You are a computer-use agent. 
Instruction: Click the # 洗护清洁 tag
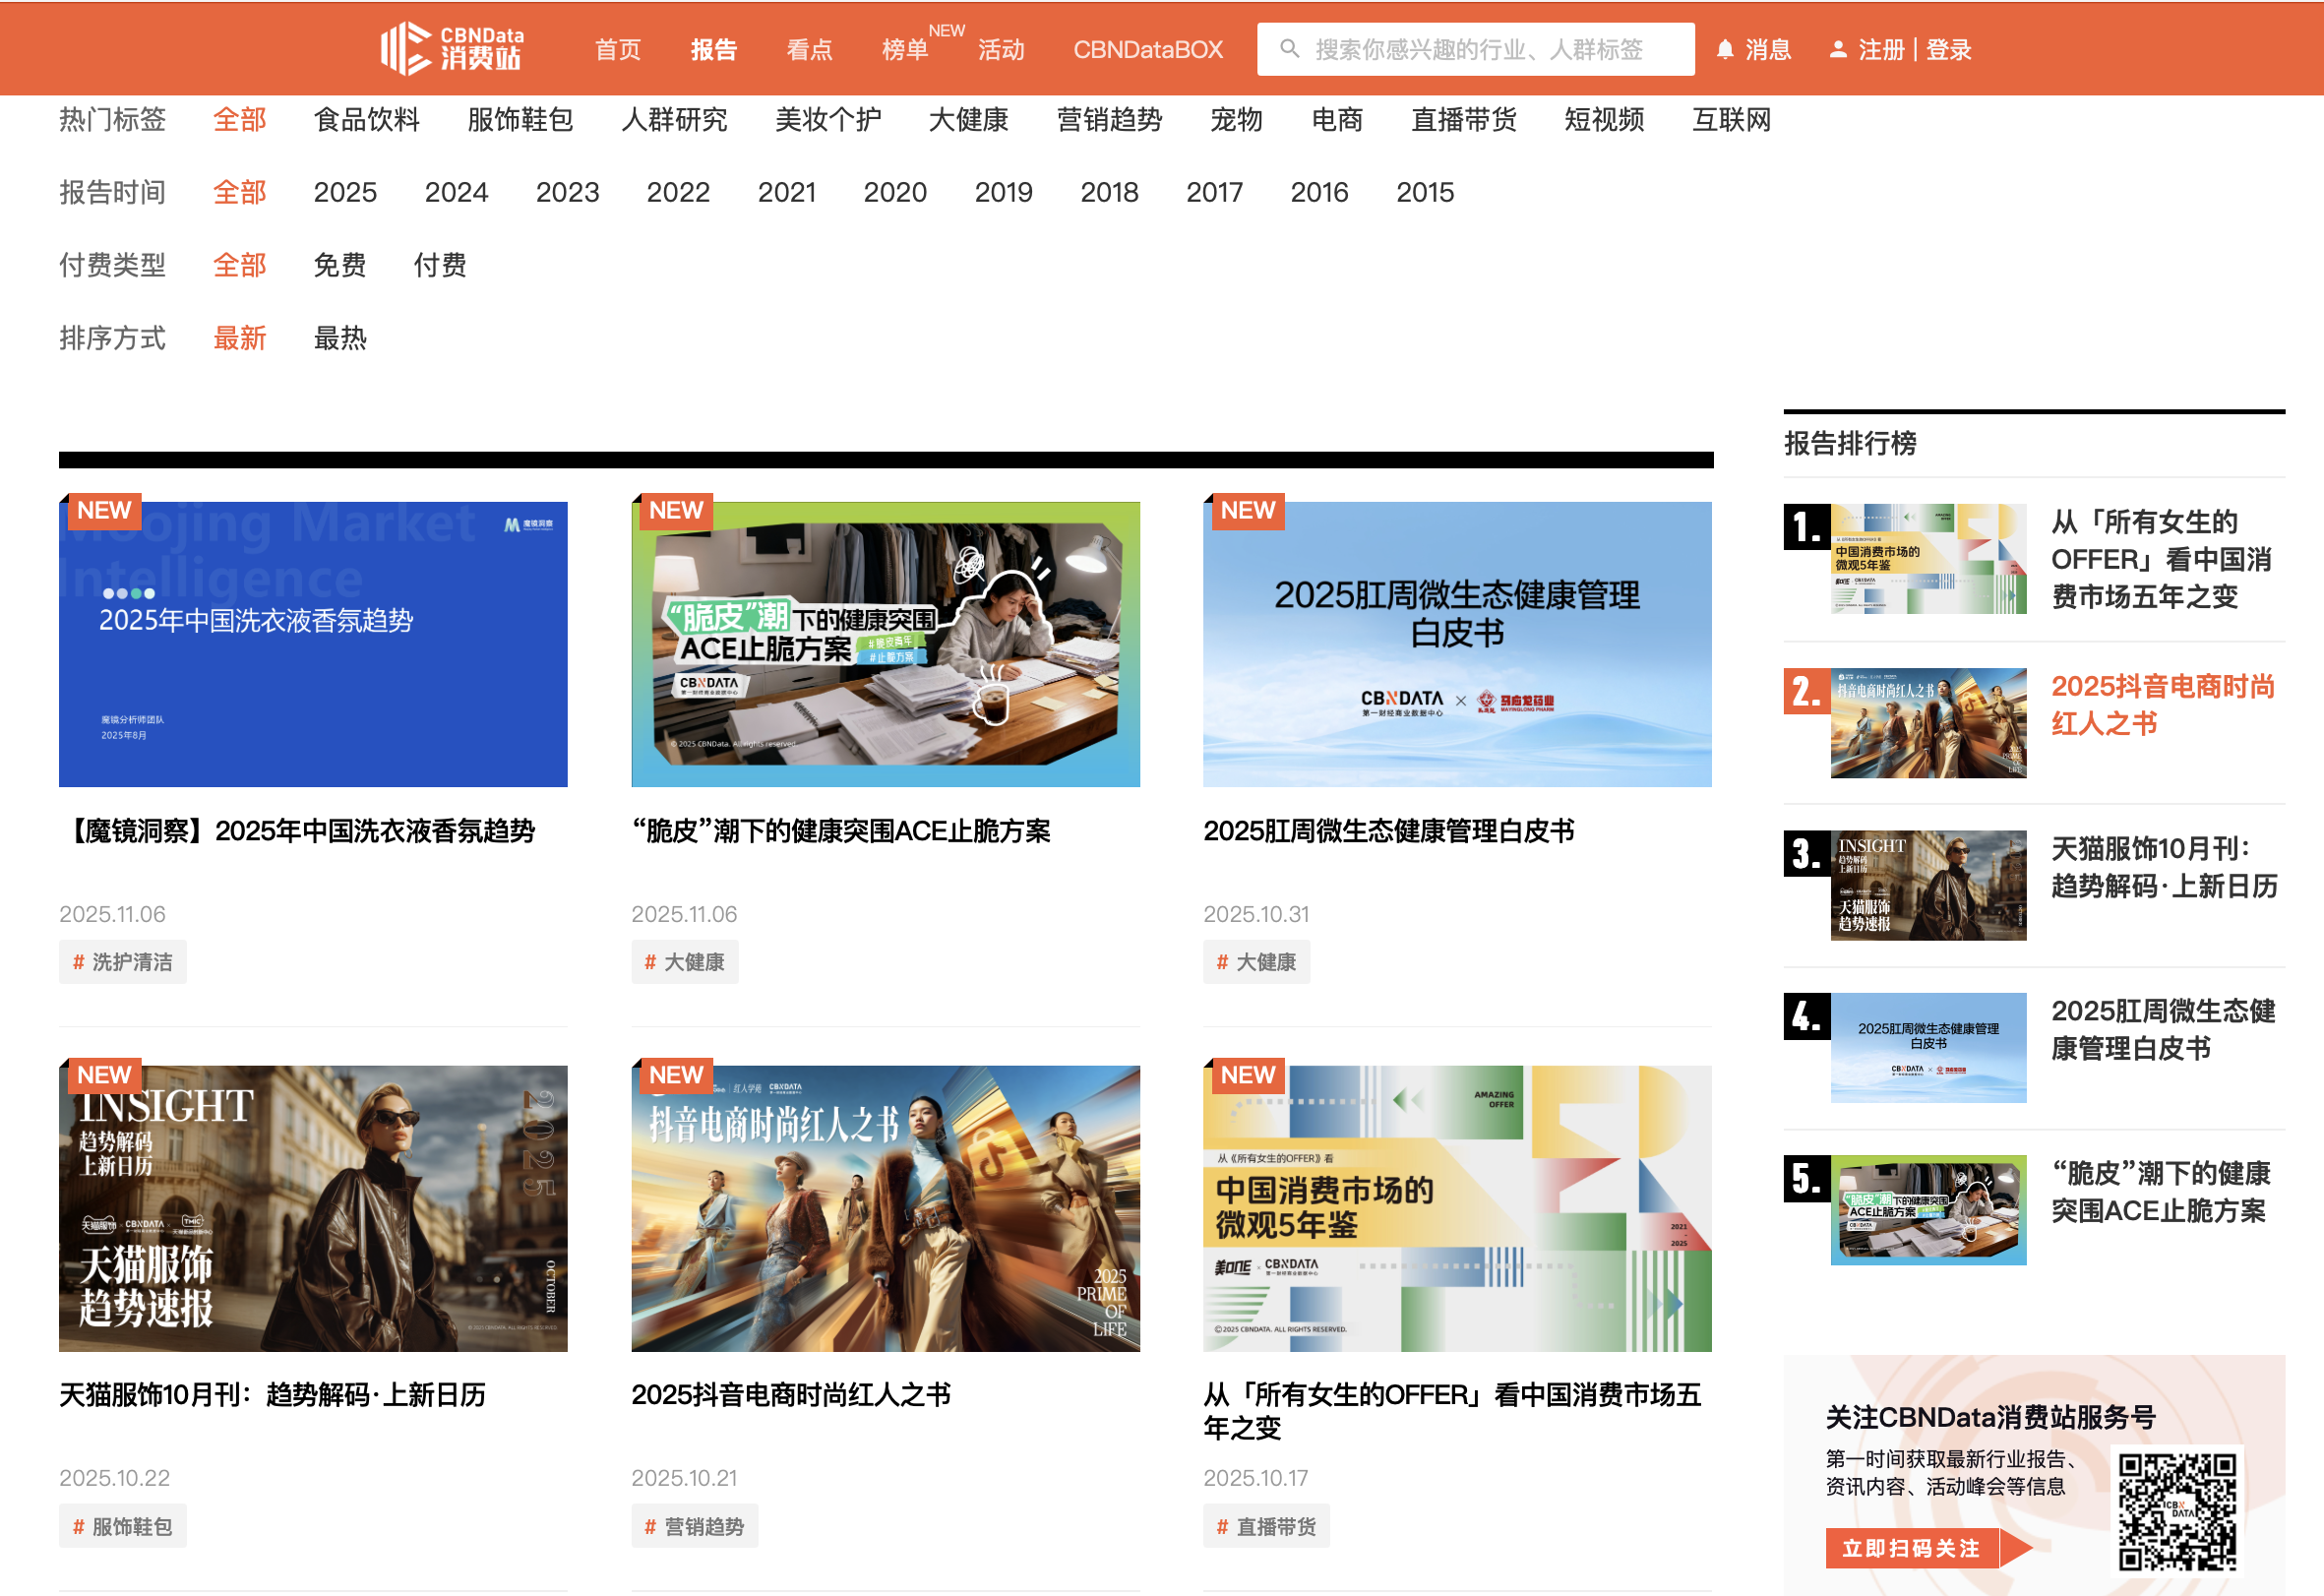point(122,962)
